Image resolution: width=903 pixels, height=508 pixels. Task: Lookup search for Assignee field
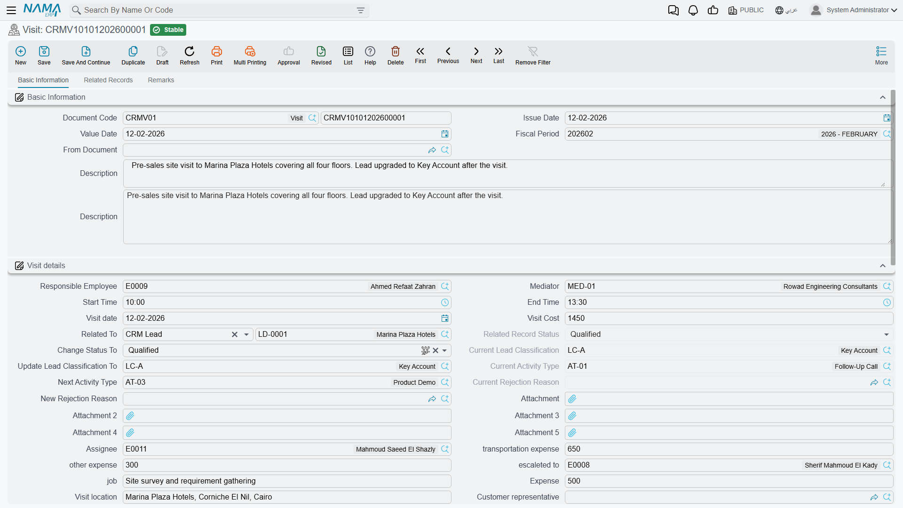445,449
